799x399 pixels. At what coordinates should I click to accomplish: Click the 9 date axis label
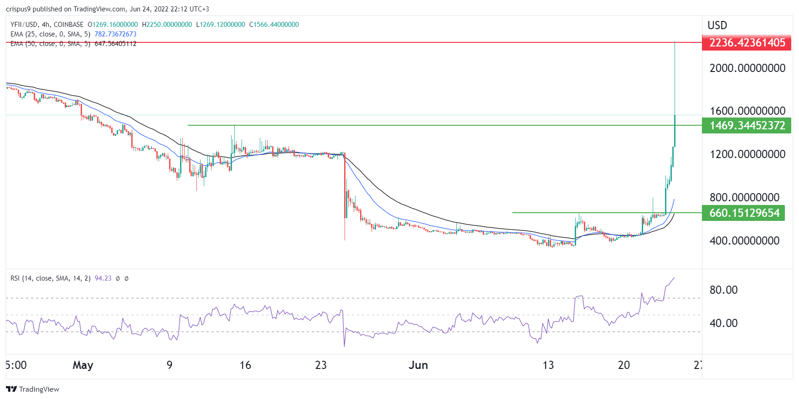point(170,365)
